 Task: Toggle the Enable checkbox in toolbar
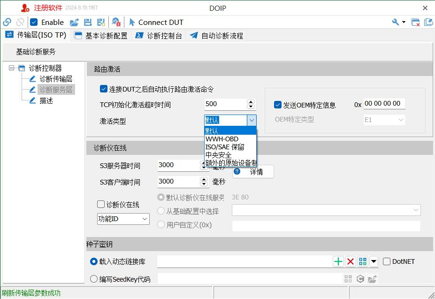pos(34,22)
